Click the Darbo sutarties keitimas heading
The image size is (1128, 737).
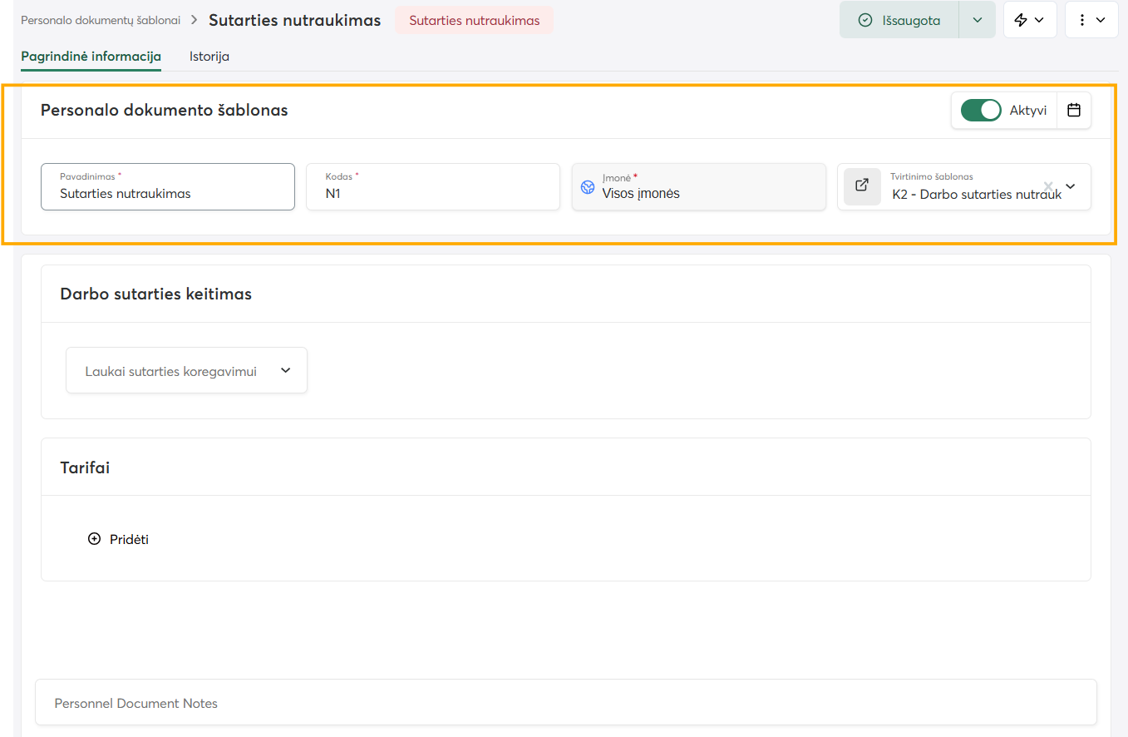tap(156, 294)
